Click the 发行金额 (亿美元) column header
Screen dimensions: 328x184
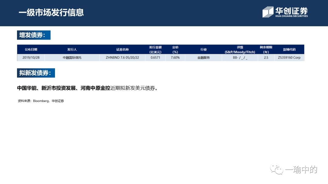coord(155,49)
